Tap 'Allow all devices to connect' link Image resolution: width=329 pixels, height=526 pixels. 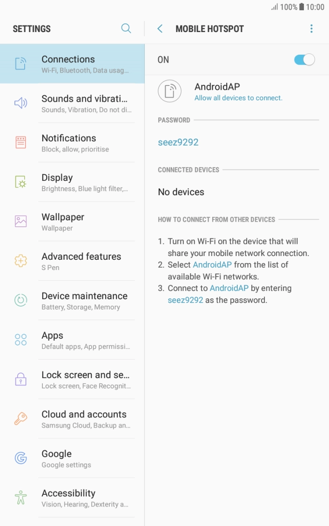pyautogui.click(x=238, y=98)
